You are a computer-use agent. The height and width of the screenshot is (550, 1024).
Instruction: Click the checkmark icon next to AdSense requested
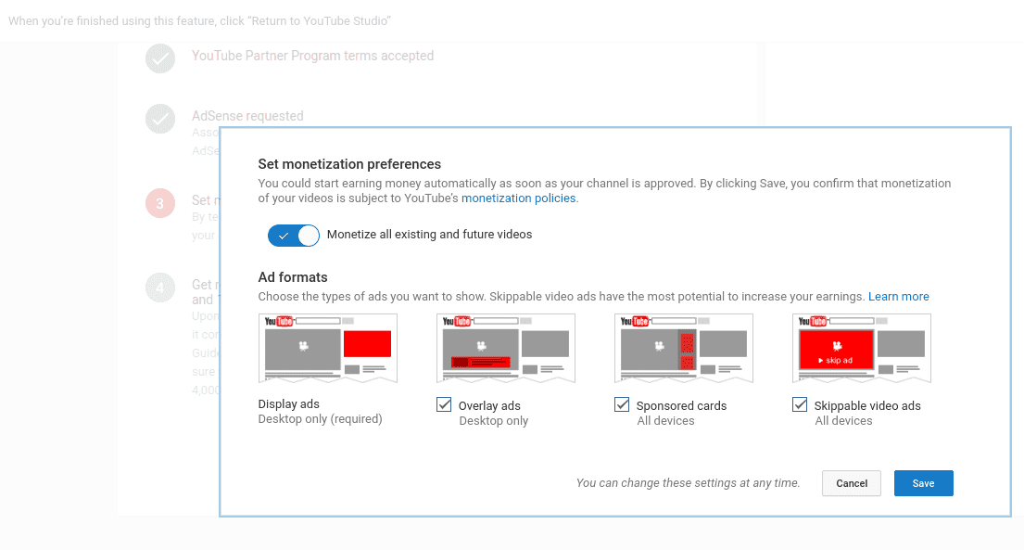pos(160,119)
